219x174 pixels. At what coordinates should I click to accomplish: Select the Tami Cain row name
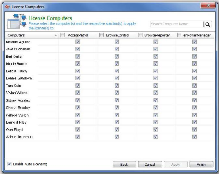coord(13,86)
